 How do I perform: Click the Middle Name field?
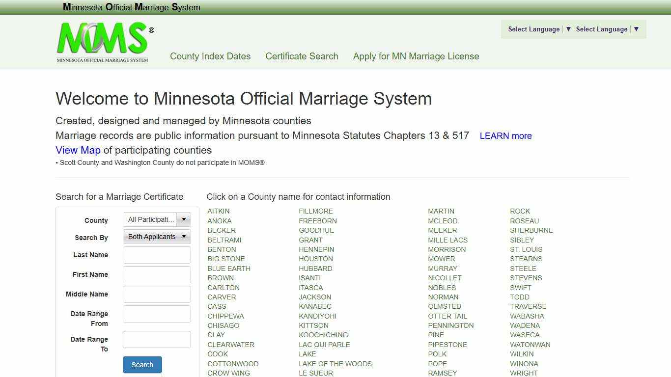157,294
